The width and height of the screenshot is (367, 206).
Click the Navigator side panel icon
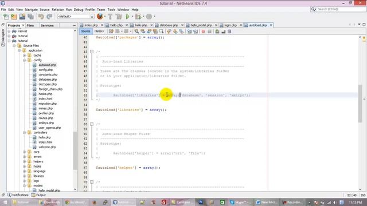pos(3,37)
